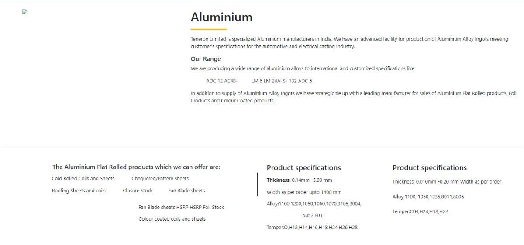Select the Our Range subheading
The width and height of the screenshot is (524, 245).
coord(206,59)
